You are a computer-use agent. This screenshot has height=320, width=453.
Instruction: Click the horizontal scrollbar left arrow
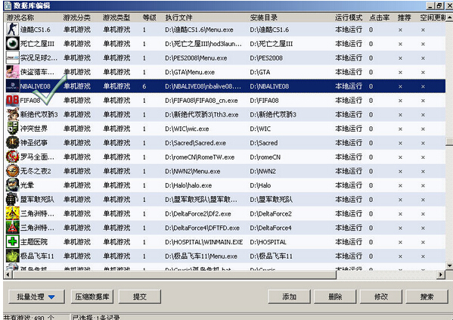[8, 275]
